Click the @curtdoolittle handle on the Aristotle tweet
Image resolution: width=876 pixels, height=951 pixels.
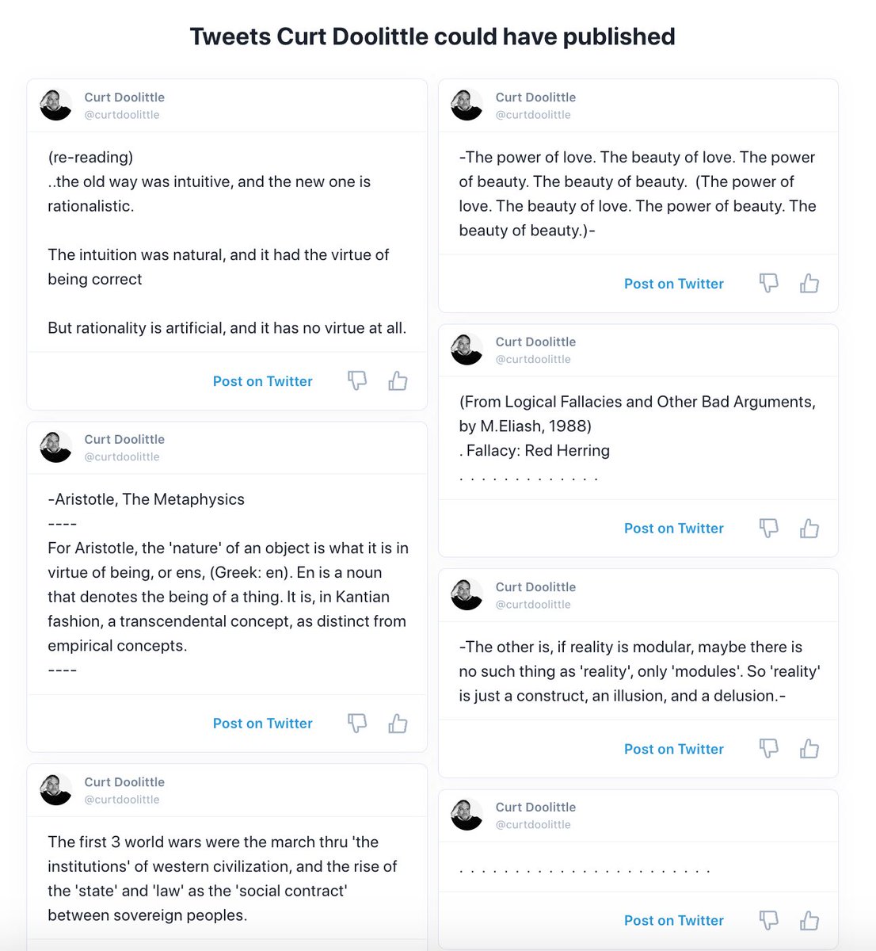tap(122, 456)
